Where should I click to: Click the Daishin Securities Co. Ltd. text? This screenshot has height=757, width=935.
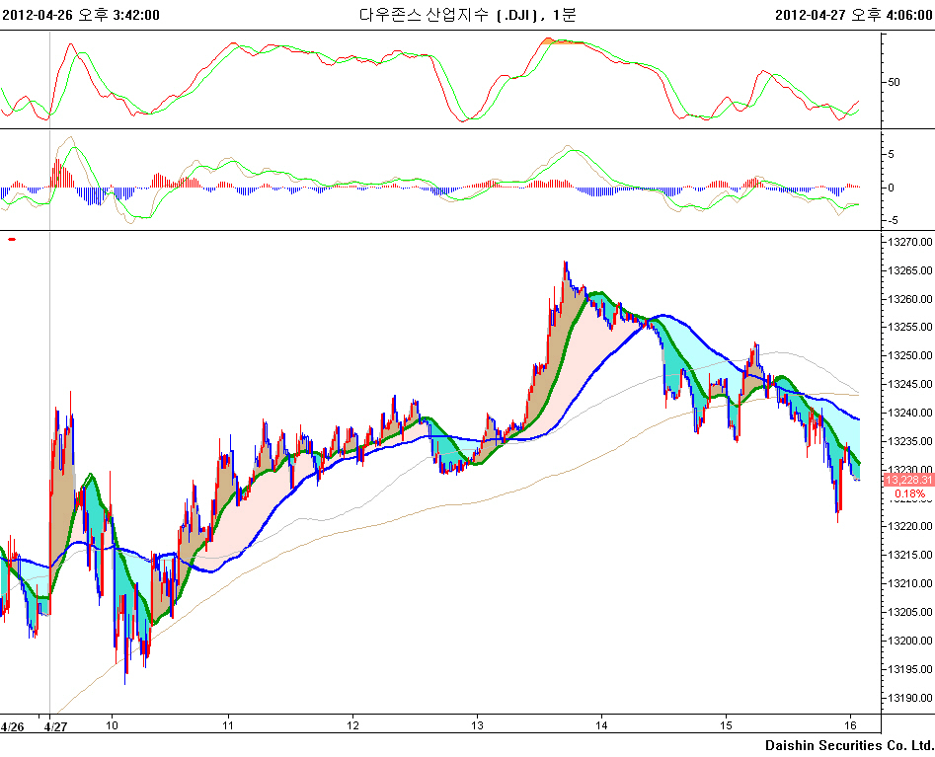(x=848, y=744)
